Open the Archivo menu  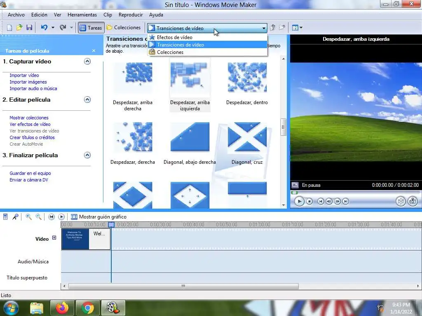[16, 15]
